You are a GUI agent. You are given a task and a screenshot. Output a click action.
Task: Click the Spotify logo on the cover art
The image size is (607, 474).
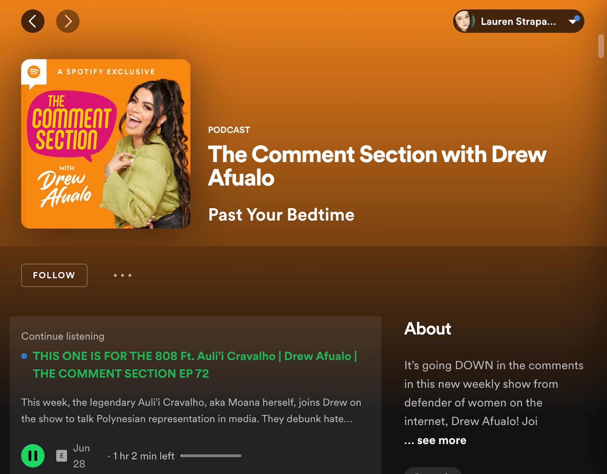pyautogui.click(x=34, y=71)
